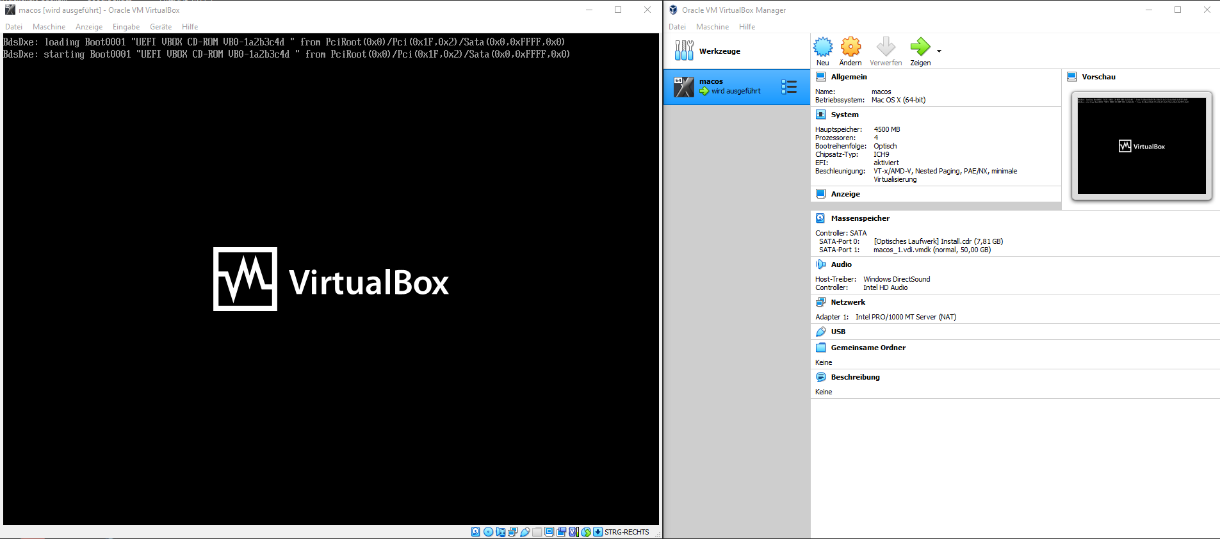
Task: Open the audio microphone icon in VM status bar
Action: [x=500, y=532]
